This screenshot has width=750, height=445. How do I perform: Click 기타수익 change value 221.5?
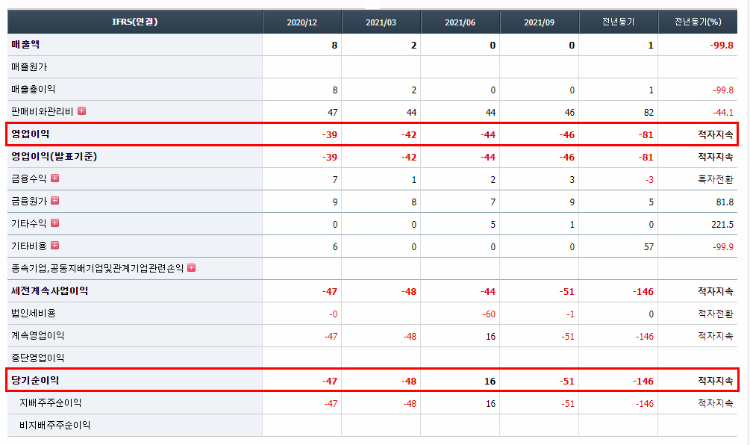(x=722, y=225)
